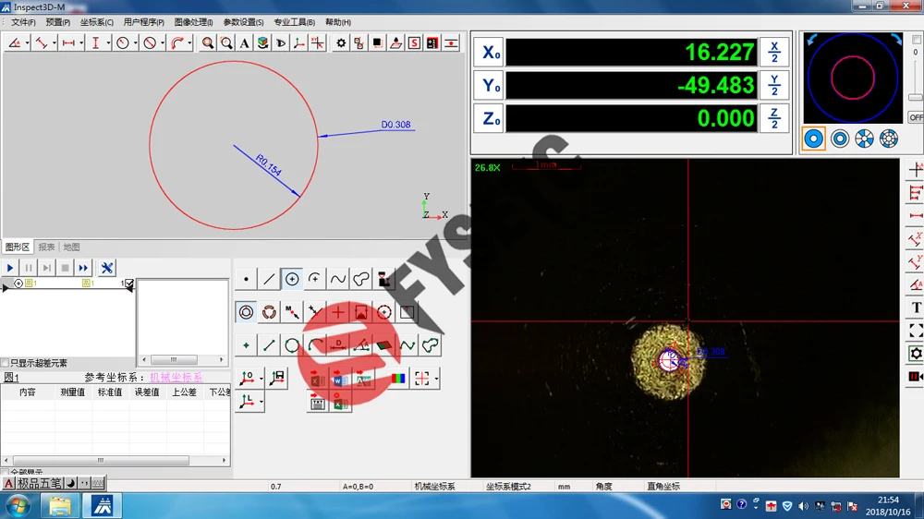
Task: Select the multi-segment ring light mode
Action: (x=889, y=139)
